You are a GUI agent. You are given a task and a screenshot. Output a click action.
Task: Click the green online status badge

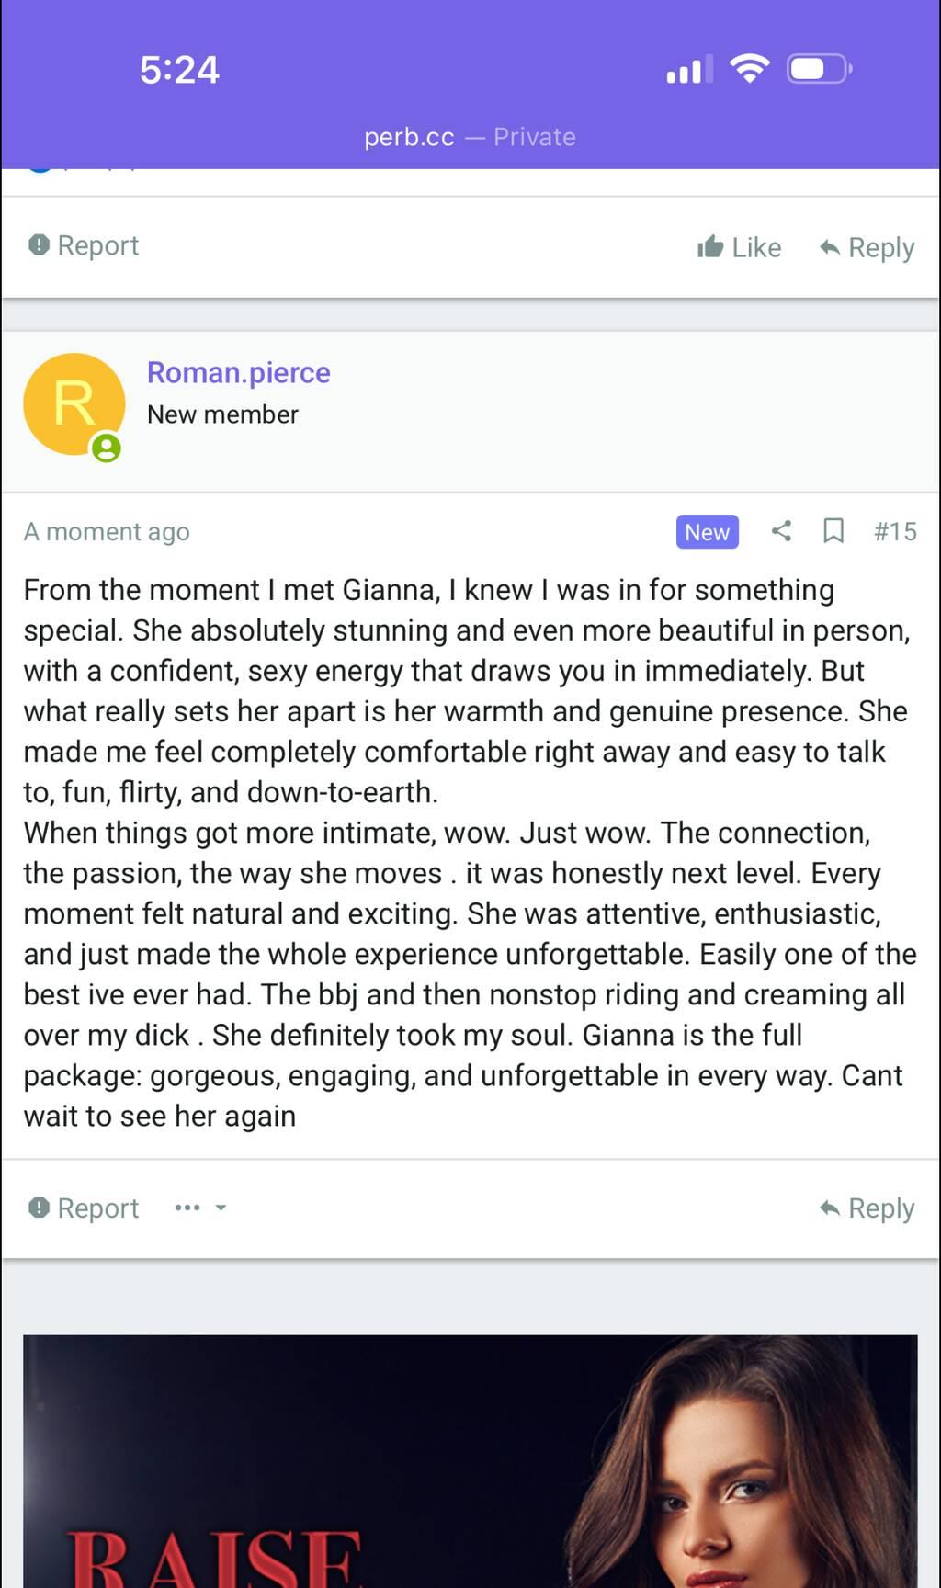(107, 448)
